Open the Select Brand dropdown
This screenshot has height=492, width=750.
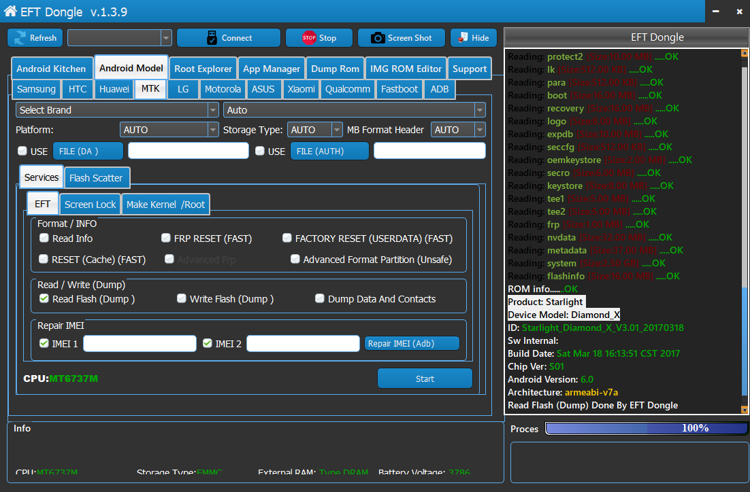click(117, 110)
